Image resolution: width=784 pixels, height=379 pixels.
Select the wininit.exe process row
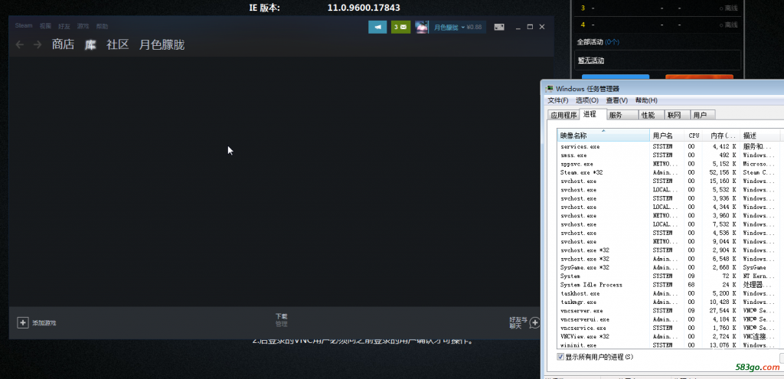pyautogui.click(x=669, y=345)
